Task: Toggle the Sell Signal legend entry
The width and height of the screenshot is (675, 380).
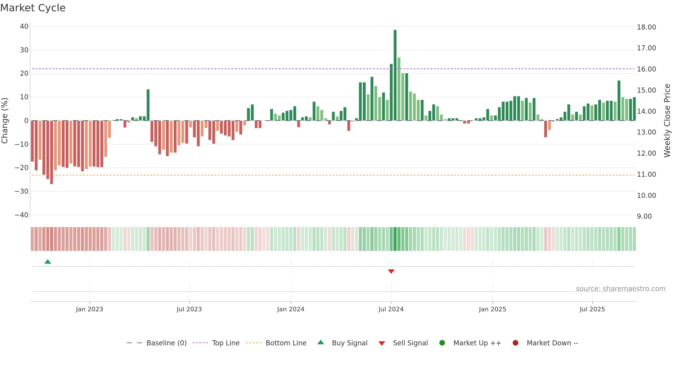Action: [403, 343]
